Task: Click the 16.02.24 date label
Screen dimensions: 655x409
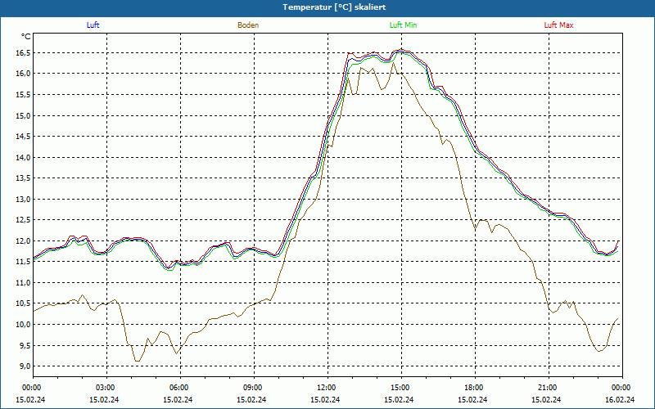Action: click(x=620, y=399)
